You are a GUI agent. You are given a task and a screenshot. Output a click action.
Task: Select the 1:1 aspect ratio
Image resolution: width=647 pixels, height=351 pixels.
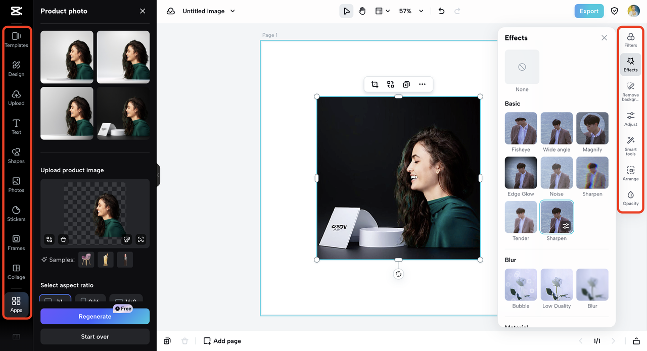[55, 299]
